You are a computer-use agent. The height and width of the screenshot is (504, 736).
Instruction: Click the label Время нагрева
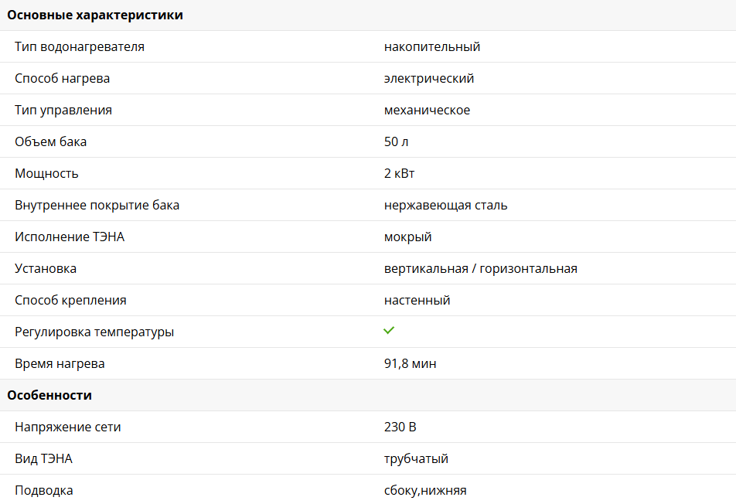(60, 363)
